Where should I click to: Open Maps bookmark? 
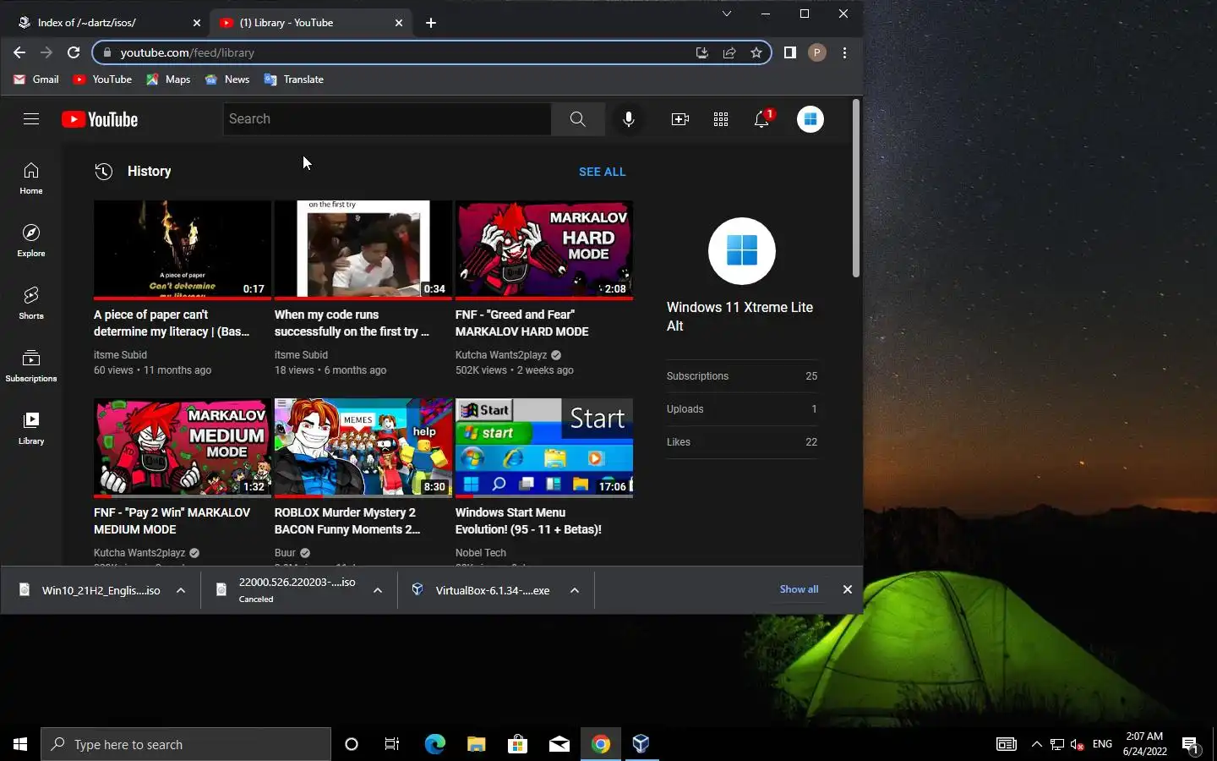point(168,79)
